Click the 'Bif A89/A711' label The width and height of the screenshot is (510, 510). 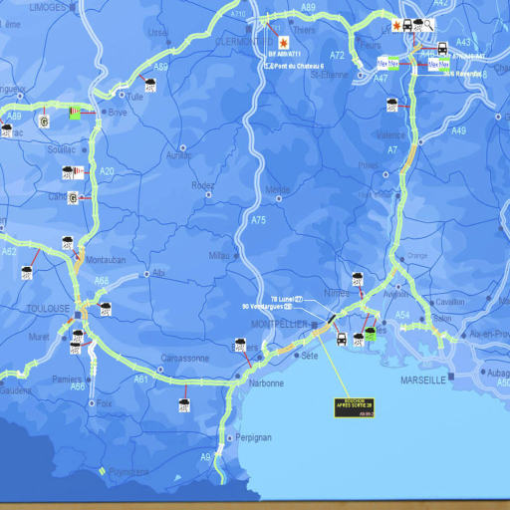285,54
